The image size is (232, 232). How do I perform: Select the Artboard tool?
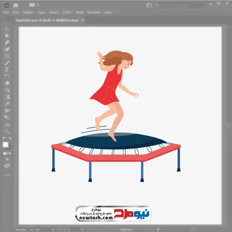coord(7,124)
